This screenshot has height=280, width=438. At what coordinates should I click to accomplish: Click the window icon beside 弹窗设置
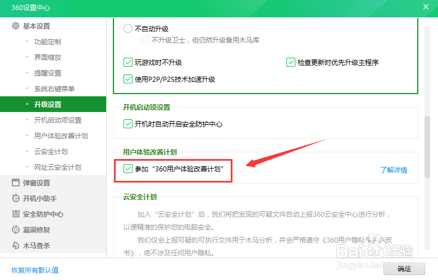click(16, 183)
